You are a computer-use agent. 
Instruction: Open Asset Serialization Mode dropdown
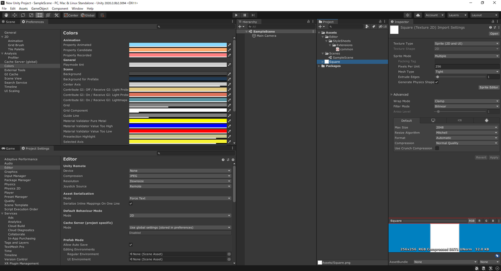180,198
